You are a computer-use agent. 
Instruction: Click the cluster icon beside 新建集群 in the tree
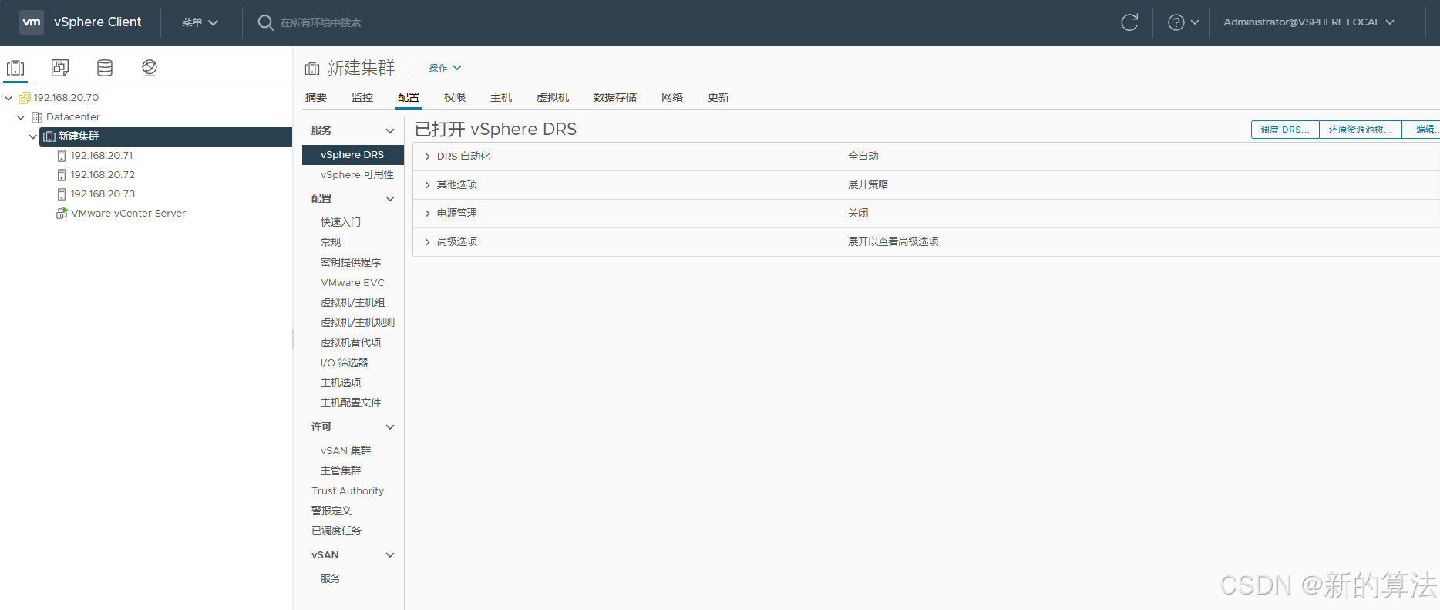click(49, 136)
